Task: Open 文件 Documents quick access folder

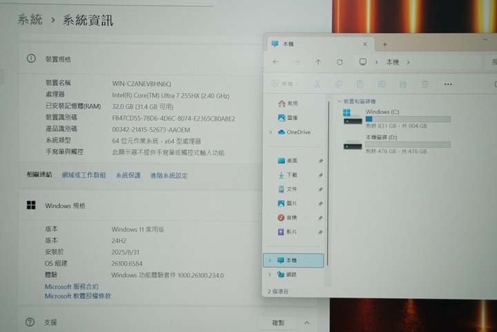Action: pos(287,189)
